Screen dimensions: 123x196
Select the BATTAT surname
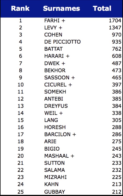[x=53, y=49]
